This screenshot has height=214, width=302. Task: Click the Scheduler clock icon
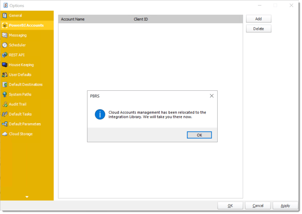click(x=5, y=45)
